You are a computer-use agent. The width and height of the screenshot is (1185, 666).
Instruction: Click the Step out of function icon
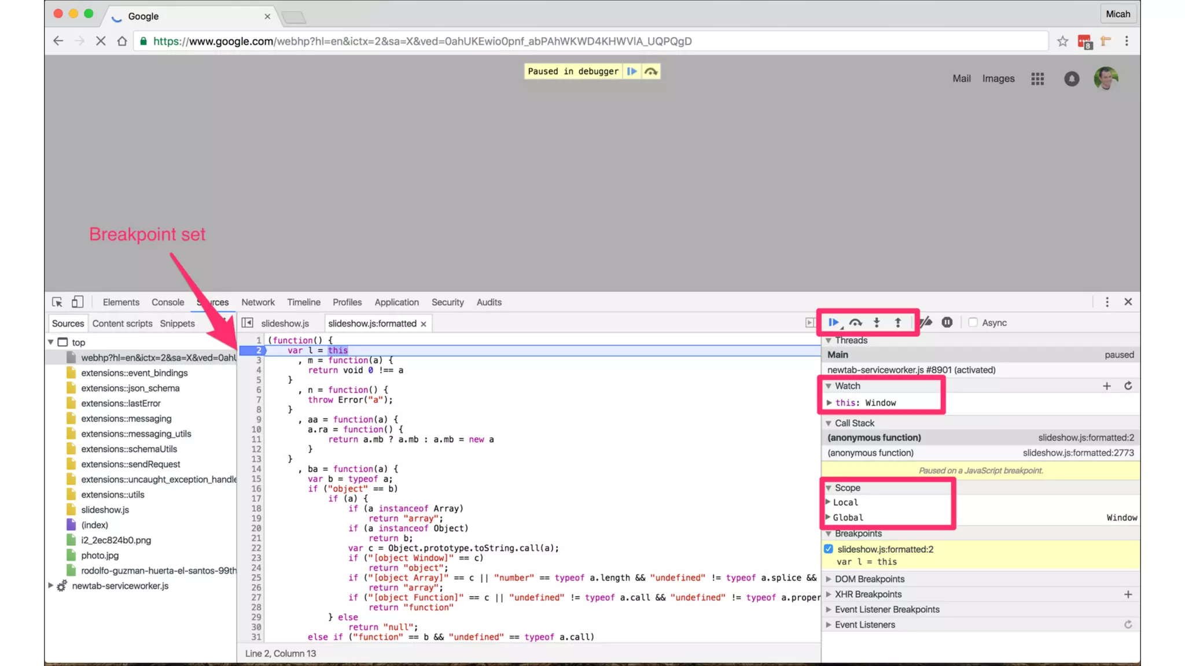tap(897, 323)
